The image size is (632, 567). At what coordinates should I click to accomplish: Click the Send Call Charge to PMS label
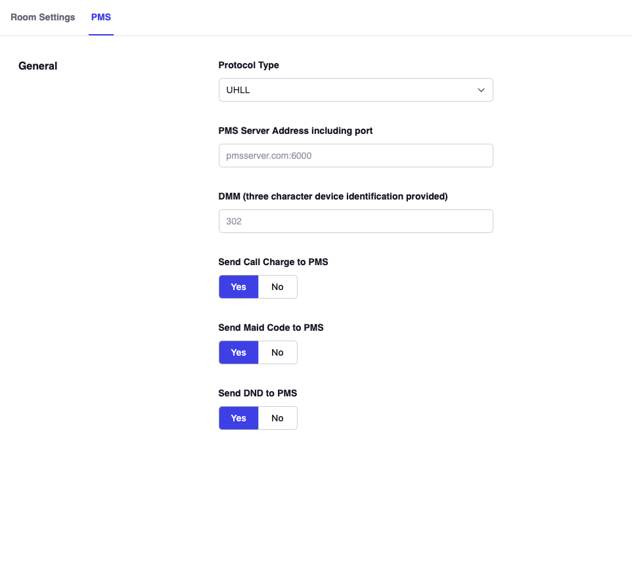click(x=273, y=262)
